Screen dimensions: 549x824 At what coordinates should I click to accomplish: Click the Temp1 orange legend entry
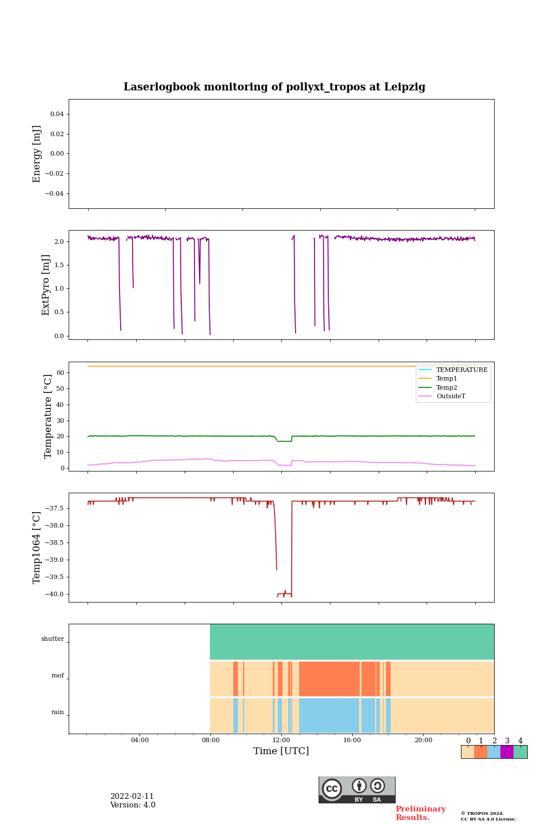click(447, 379)
